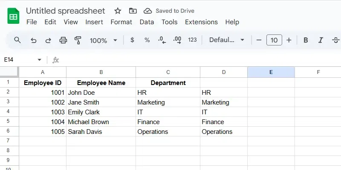Screen dimensions: 341x170
Task: Print the spreadsheet
Action: [x=63, y=40]
